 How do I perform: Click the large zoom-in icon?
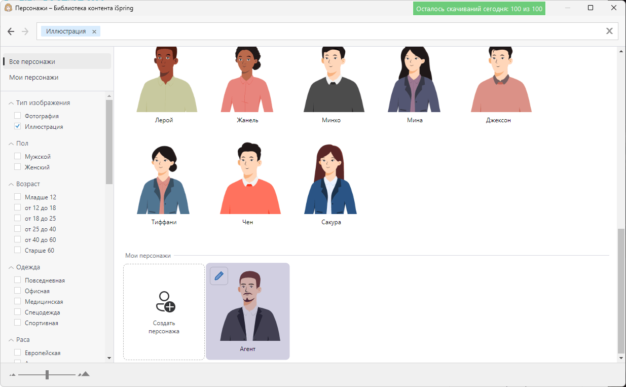(x=84, y=374)
